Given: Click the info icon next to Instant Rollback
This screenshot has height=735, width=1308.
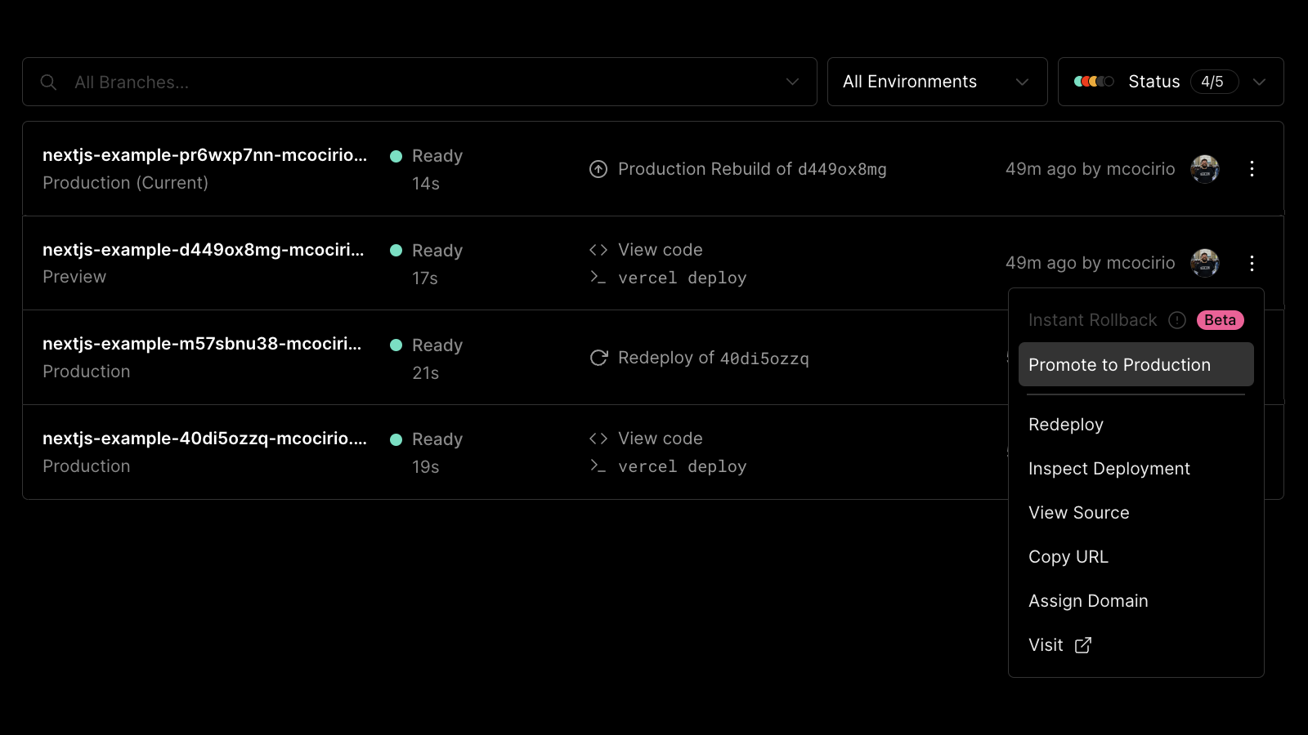Looking at the screenshot, I should pos(1177,320).
